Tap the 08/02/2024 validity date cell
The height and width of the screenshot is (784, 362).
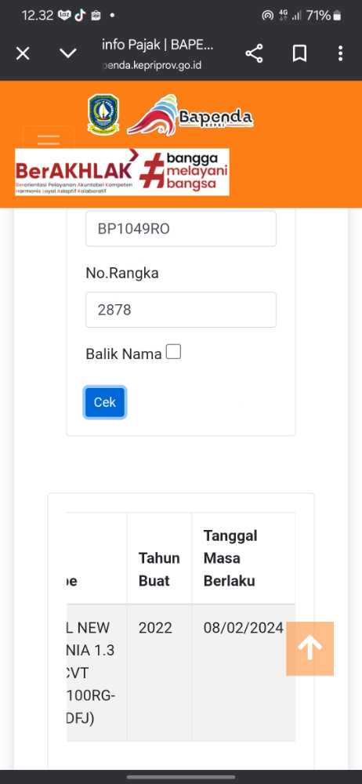click(x=244, y=627)
